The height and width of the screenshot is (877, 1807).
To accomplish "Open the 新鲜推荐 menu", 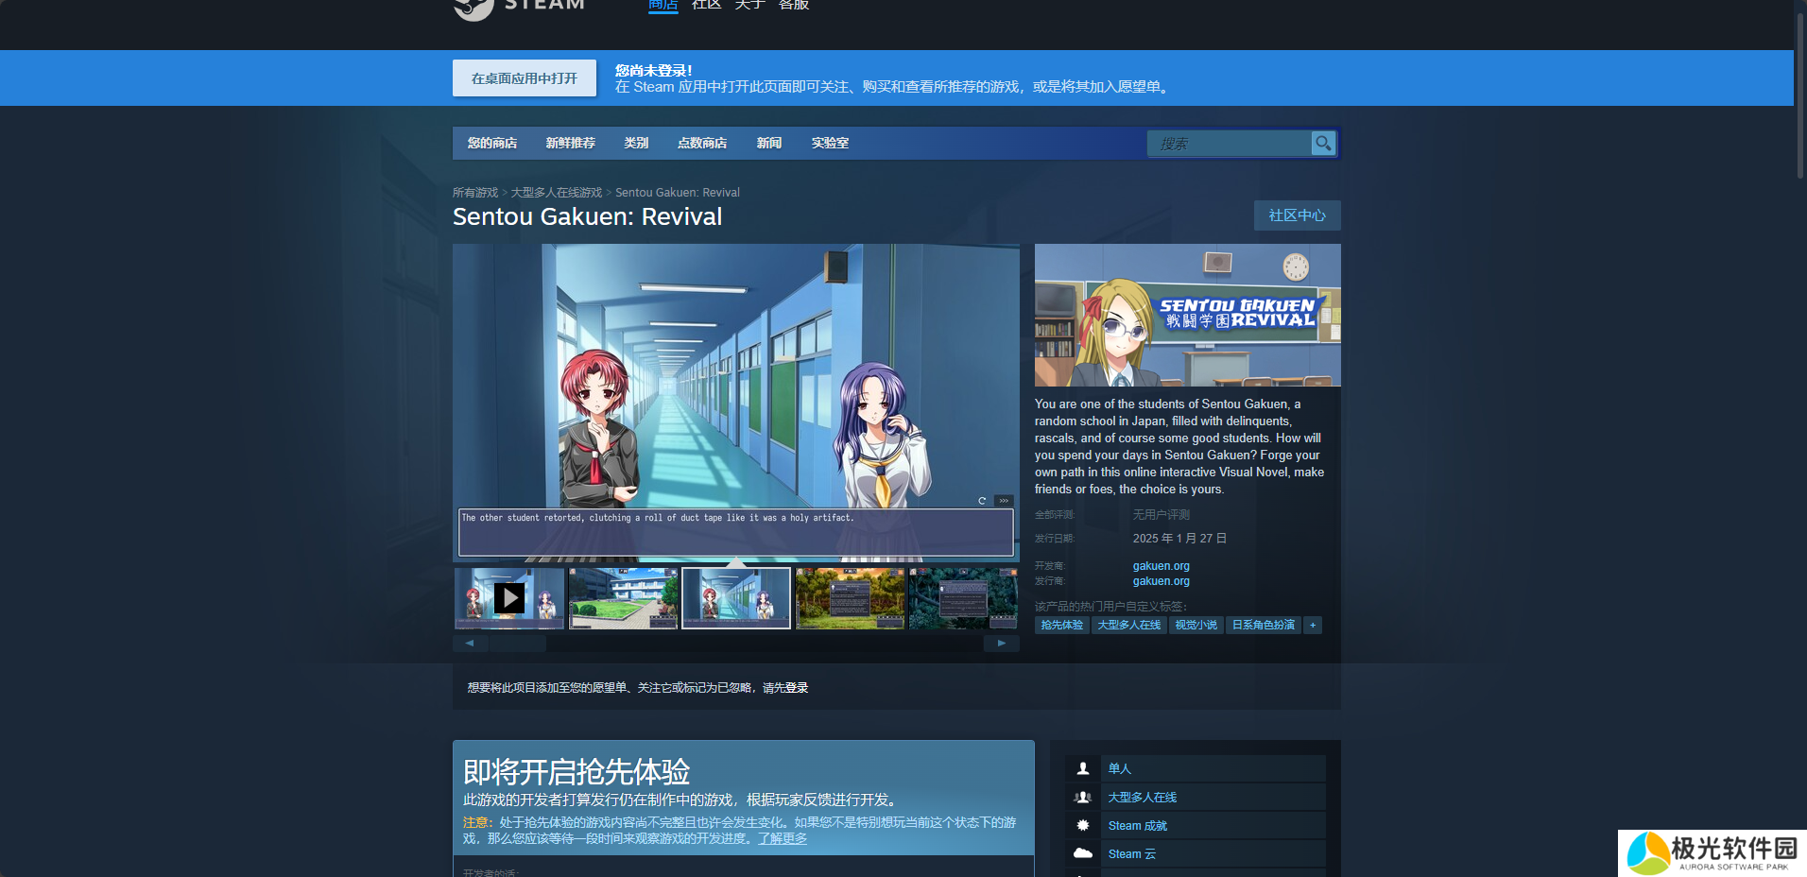I will [x=570, y=144].
